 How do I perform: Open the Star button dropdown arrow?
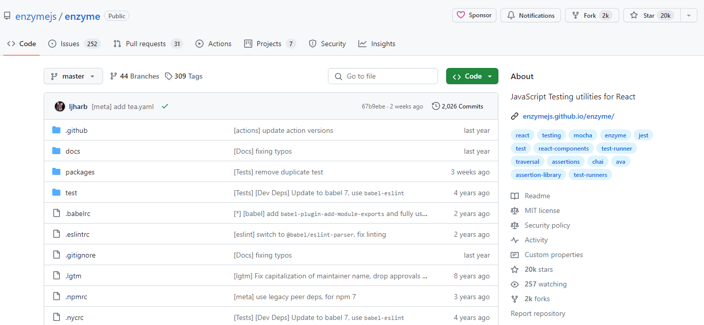688,15
